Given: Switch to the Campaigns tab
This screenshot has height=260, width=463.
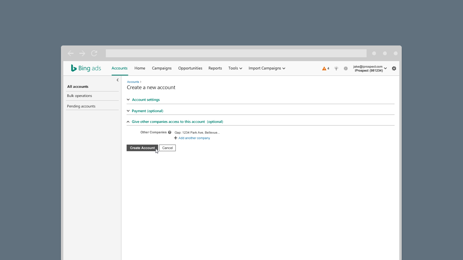Looking at the screenshot, I should [x=162, y=68].
